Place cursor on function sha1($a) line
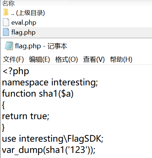The image size is (152, 158). coord(38,94)
